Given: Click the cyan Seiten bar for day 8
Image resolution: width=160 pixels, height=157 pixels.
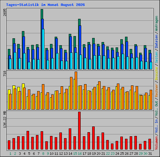Looking at the screenshot, I should pyautogui.click(x=43, y=49).
